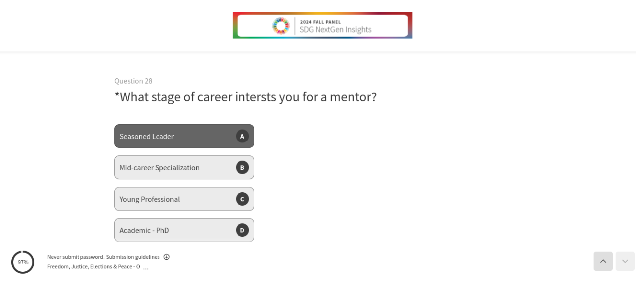The image size is (636, 283).
Task: Click the 97% progress circle
Action: 23,262
